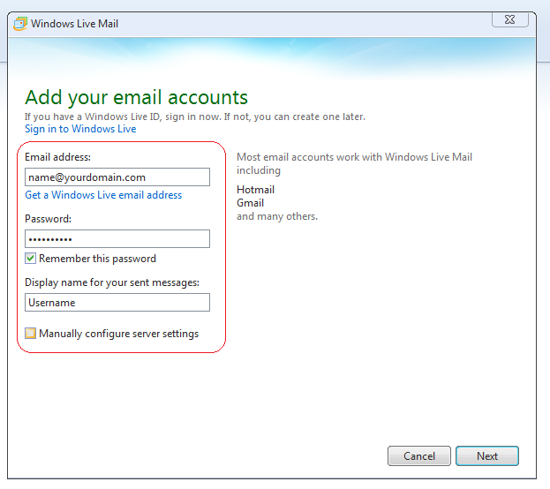Click the 'and many others.' text
Viewport: 550px width, 489px height.
pyautogui.click(x=277, y=216)
